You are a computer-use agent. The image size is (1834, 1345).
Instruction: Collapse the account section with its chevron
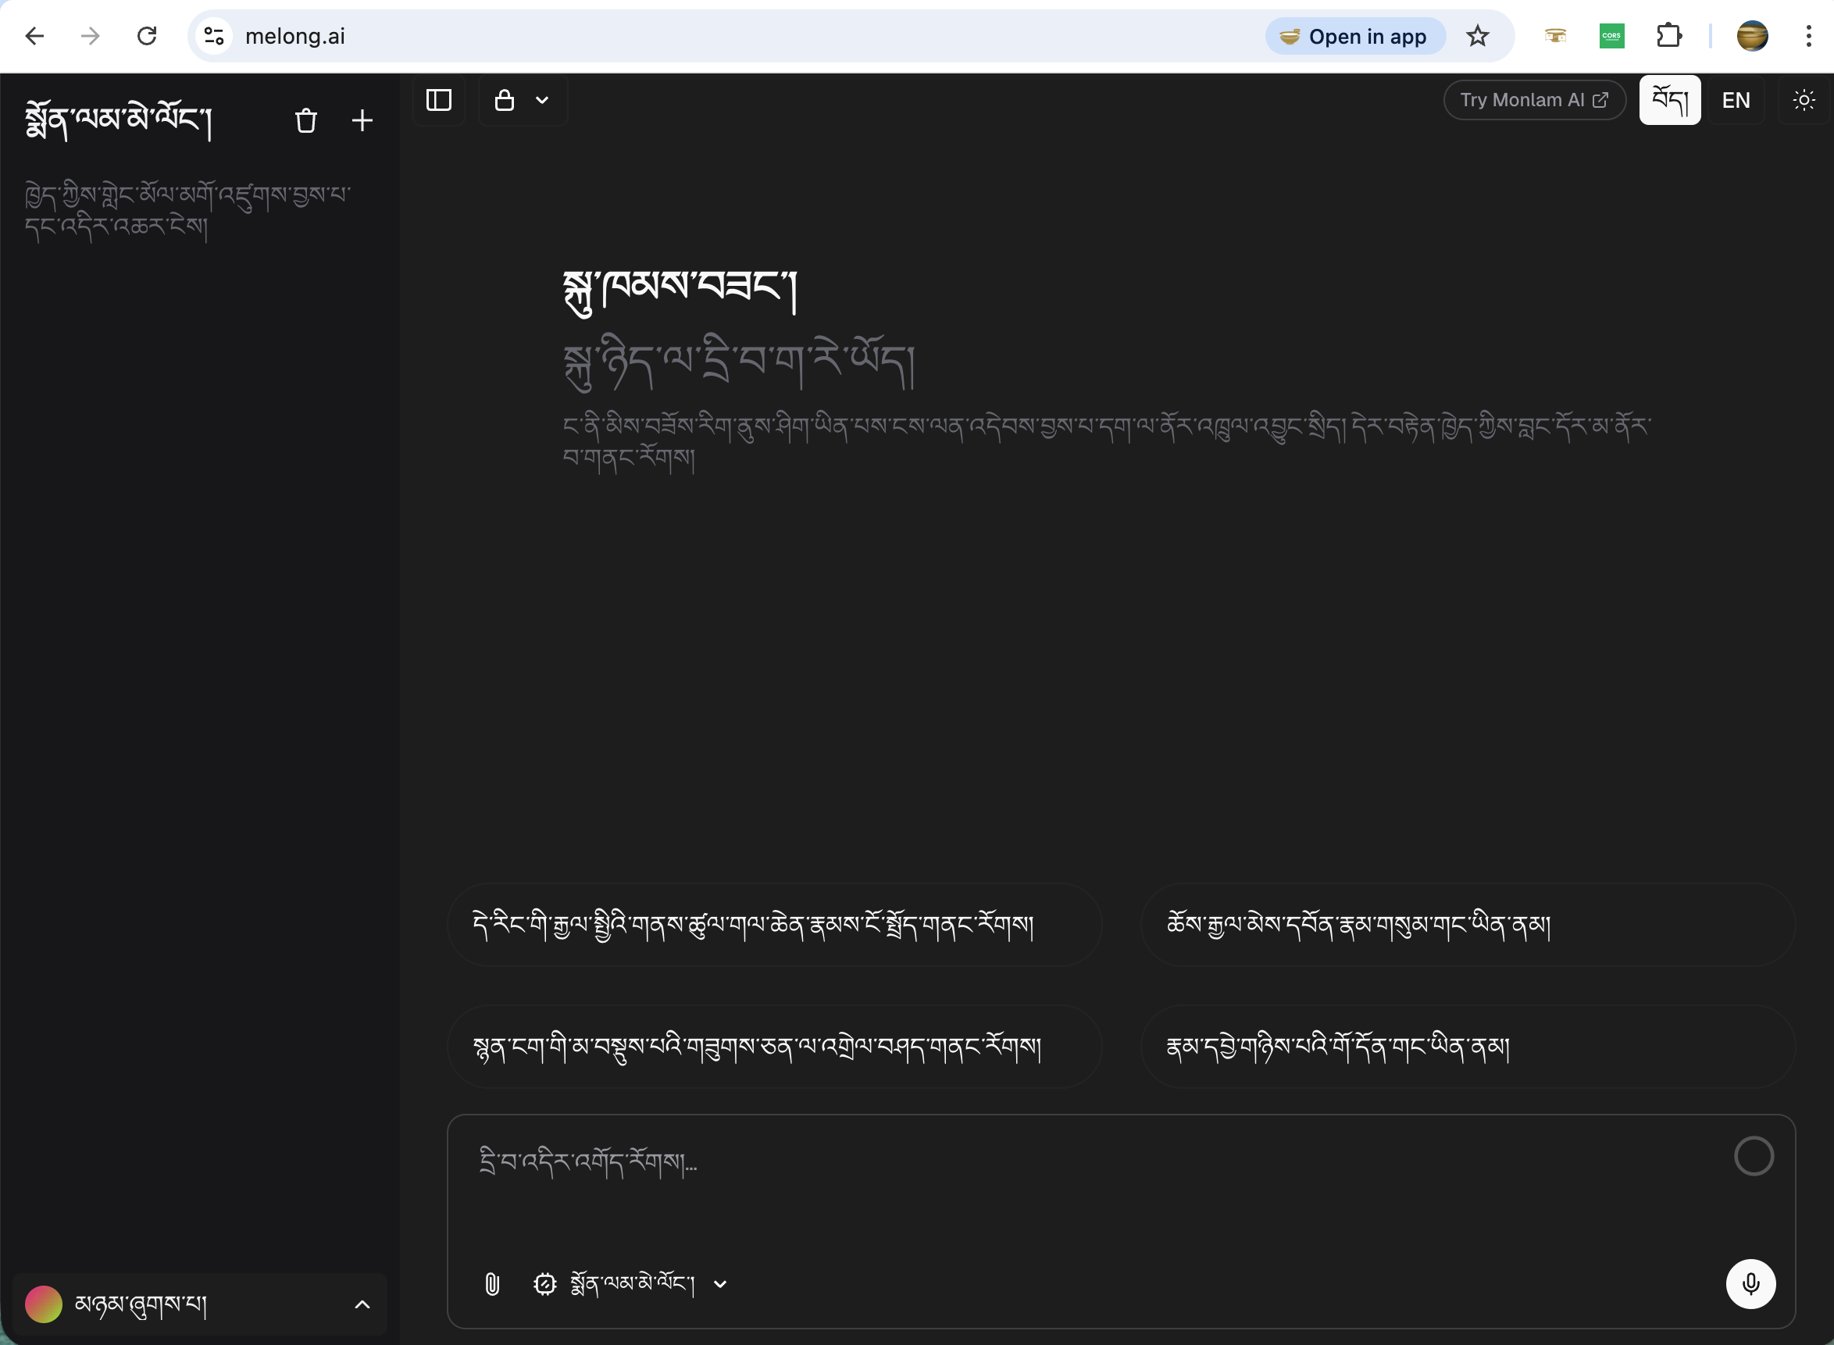tap(362, 1304)
